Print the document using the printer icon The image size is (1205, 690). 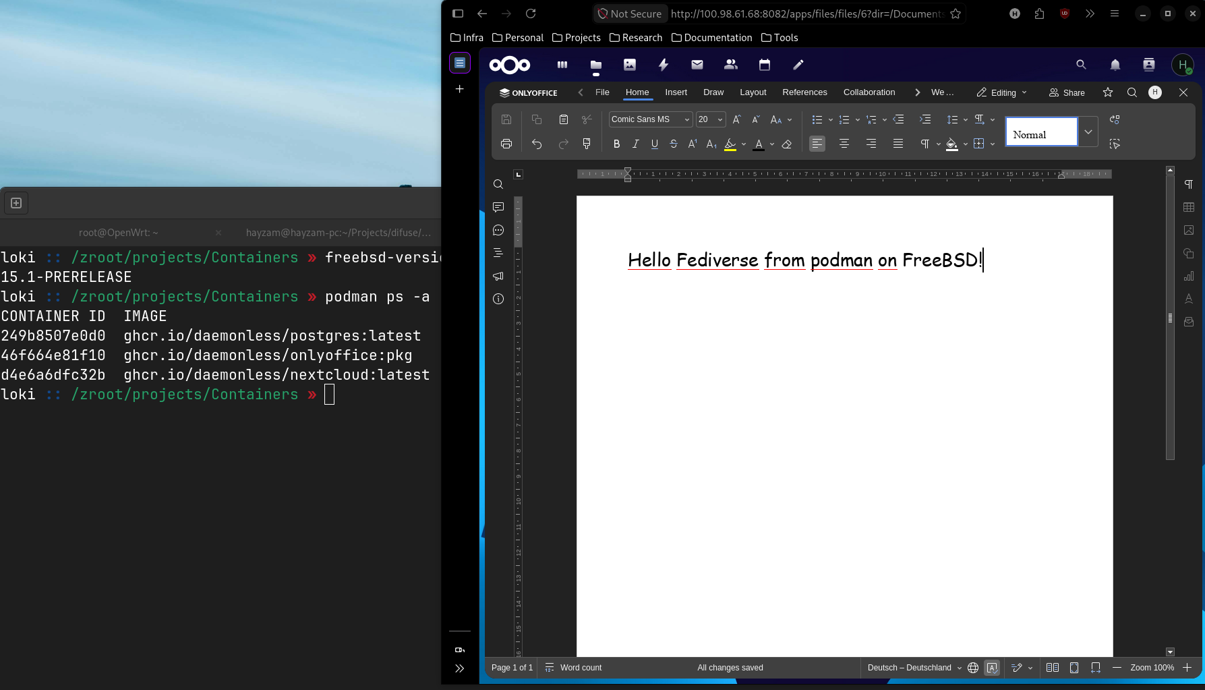506,144
